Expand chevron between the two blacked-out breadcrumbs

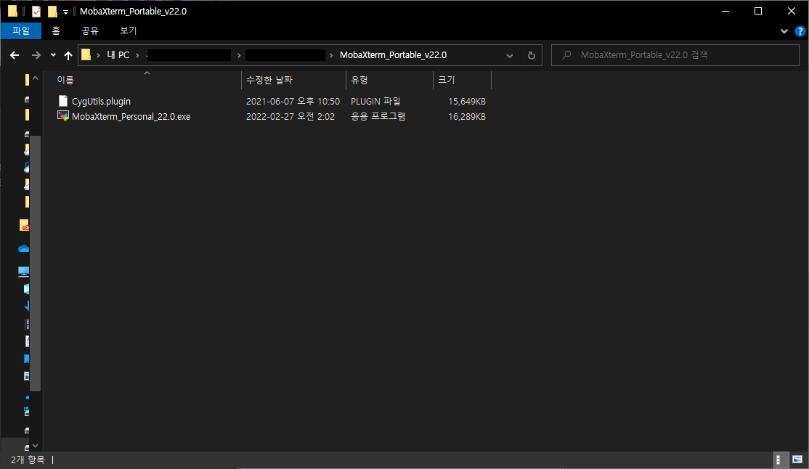239,55
